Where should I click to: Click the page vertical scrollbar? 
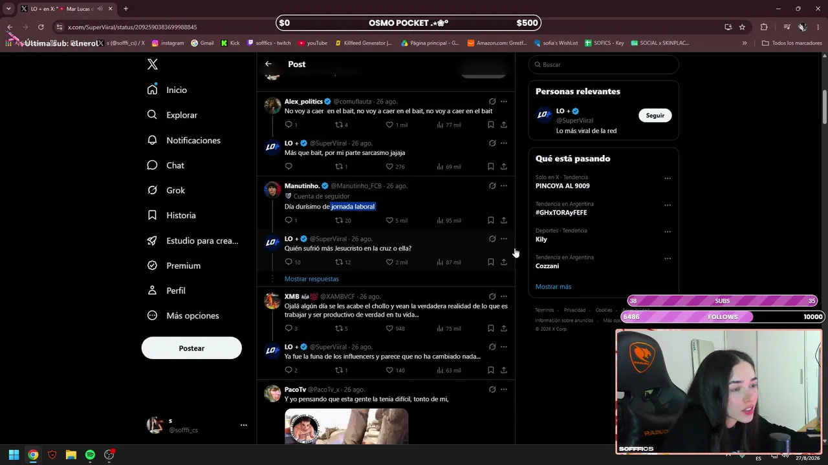pos(825,107)
